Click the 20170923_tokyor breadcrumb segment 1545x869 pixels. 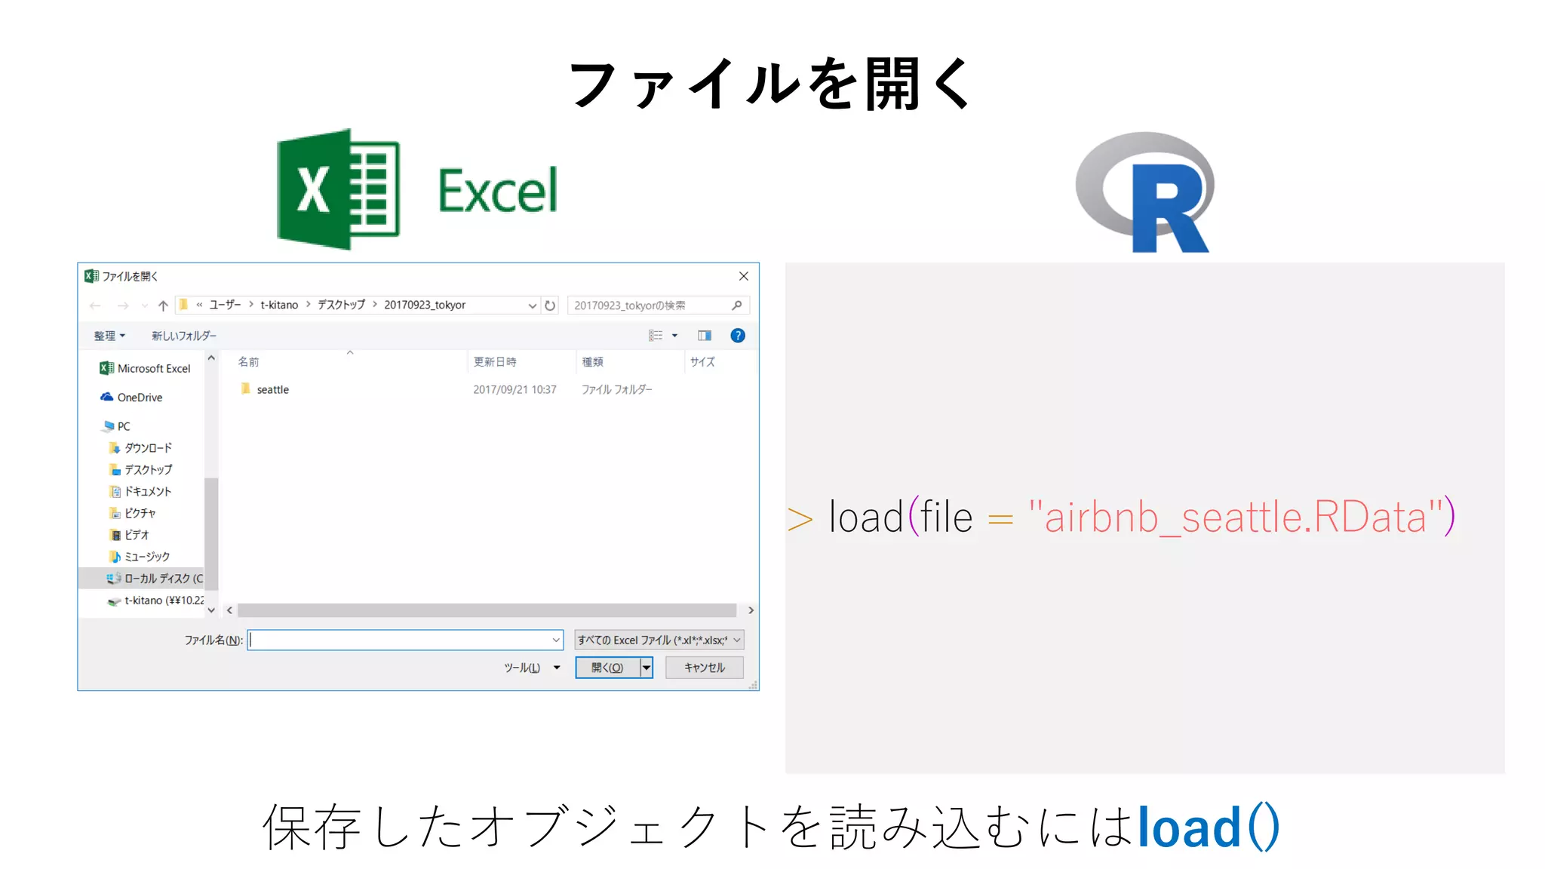pos(425,305)
